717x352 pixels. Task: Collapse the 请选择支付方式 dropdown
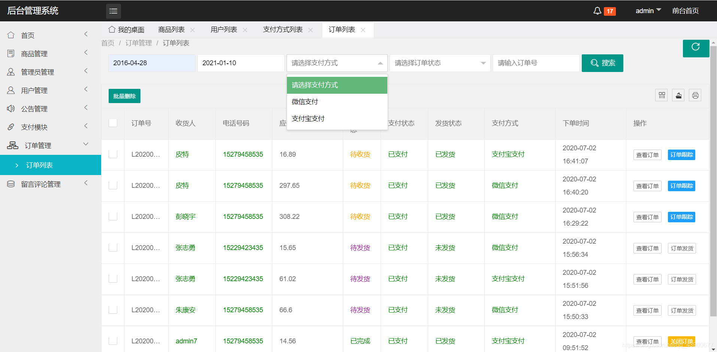tap(337, 63)
